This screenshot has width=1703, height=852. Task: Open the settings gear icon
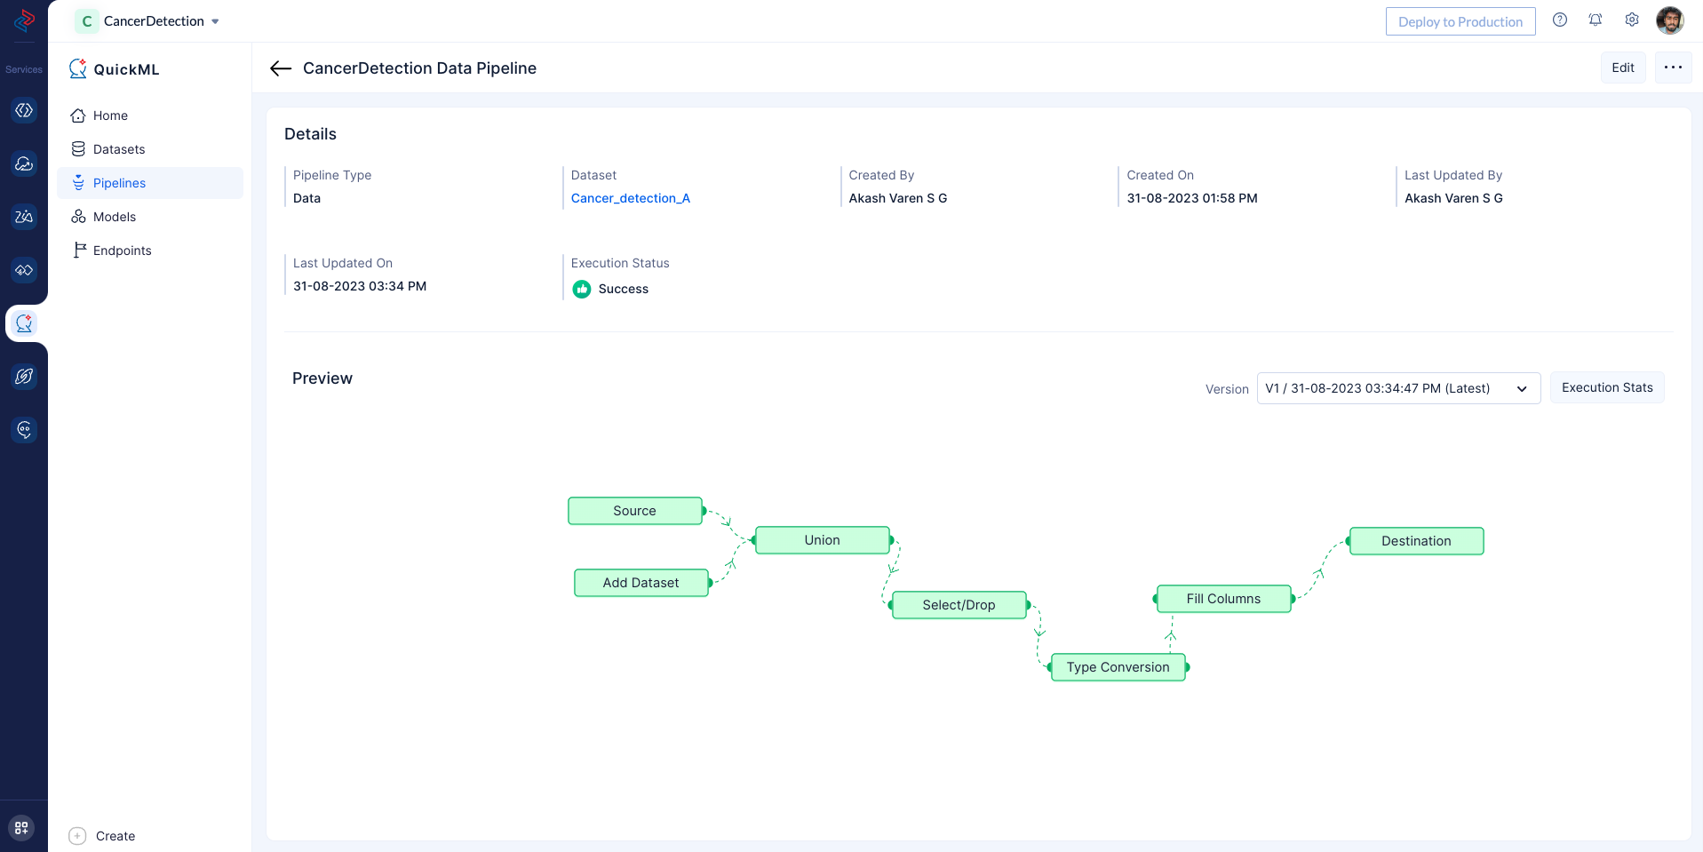pyautogui.click(x=1631, y=20)
